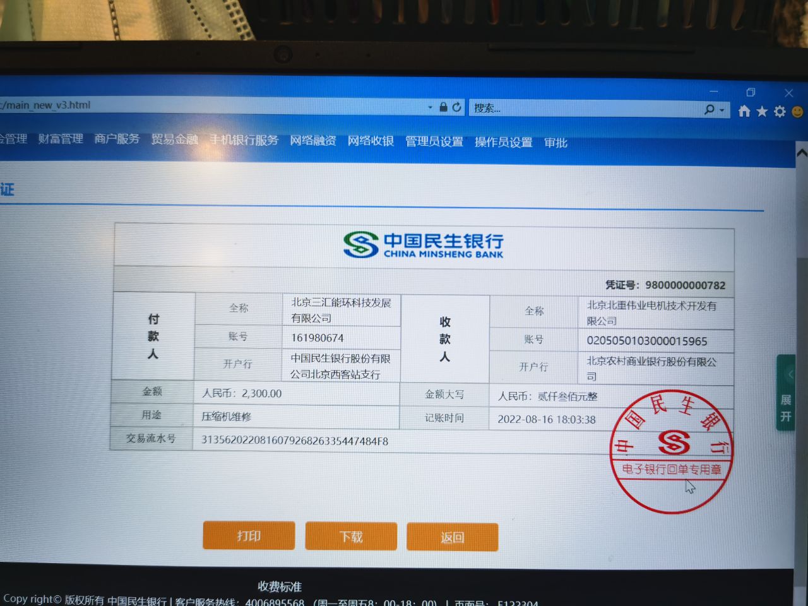
Task: Click the browser Home icon
Action: (x=744, y=111)
